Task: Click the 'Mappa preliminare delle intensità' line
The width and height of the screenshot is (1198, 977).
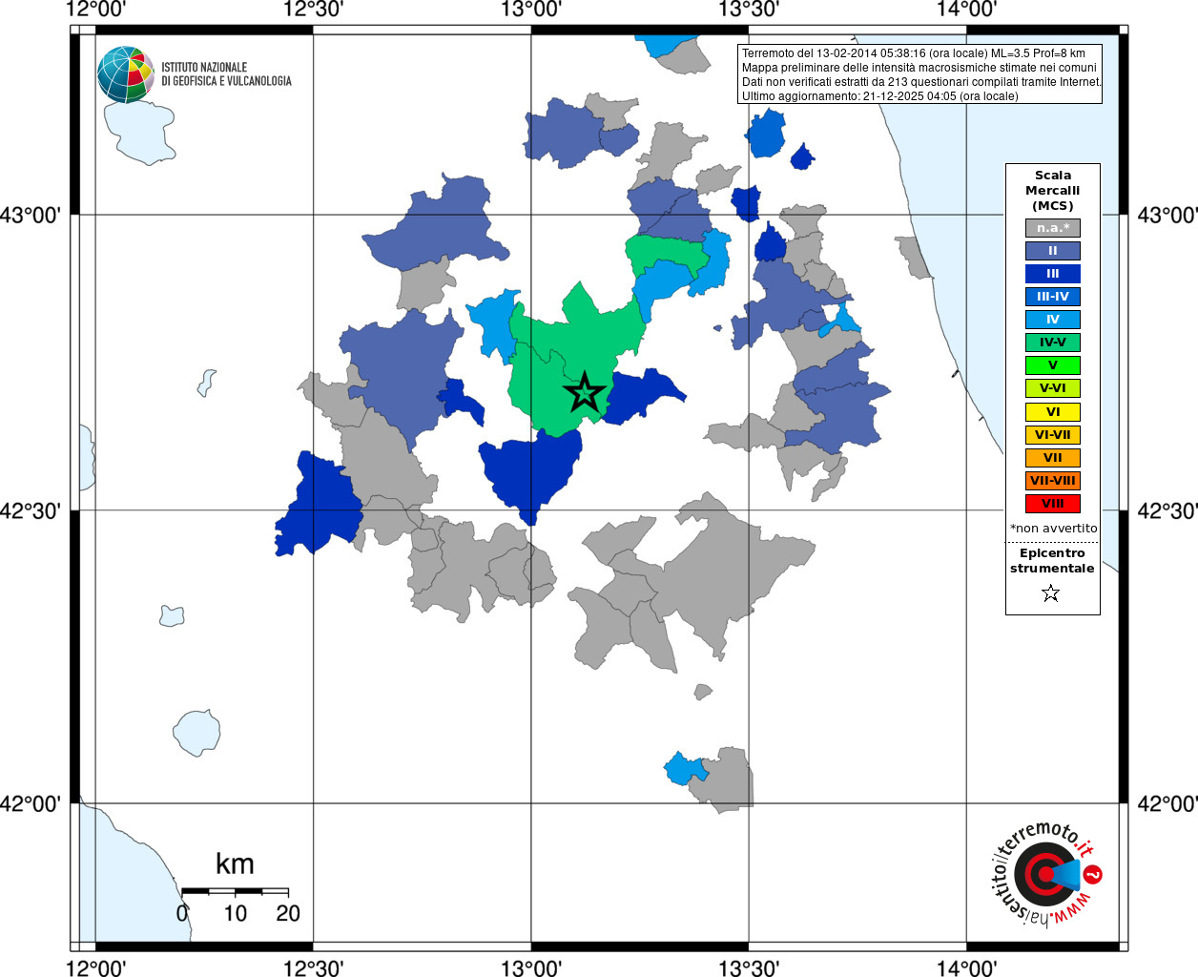Action: pyautogui.click(x=919, y=68)
